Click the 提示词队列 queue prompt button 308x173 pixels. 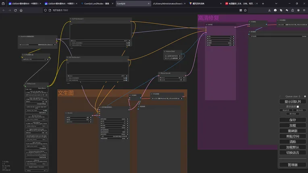click(293, 101)
